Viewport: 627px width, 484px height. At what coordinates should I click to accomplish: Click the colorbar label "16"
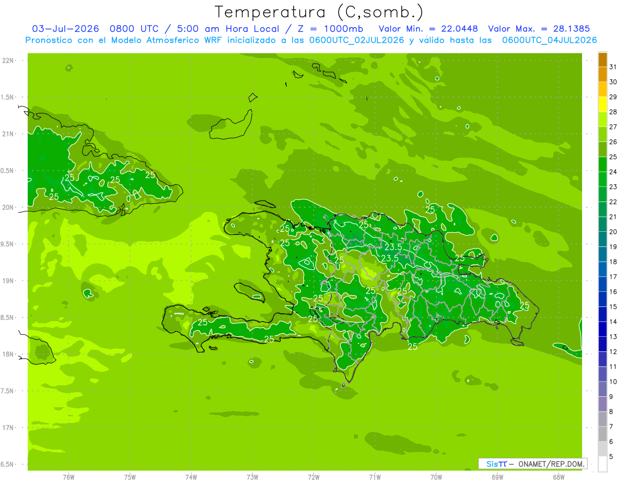click(x=613, y=292)
